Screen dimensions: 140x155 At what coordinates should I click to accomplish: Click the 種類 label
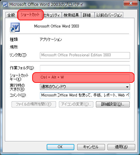tap(14, 39)
